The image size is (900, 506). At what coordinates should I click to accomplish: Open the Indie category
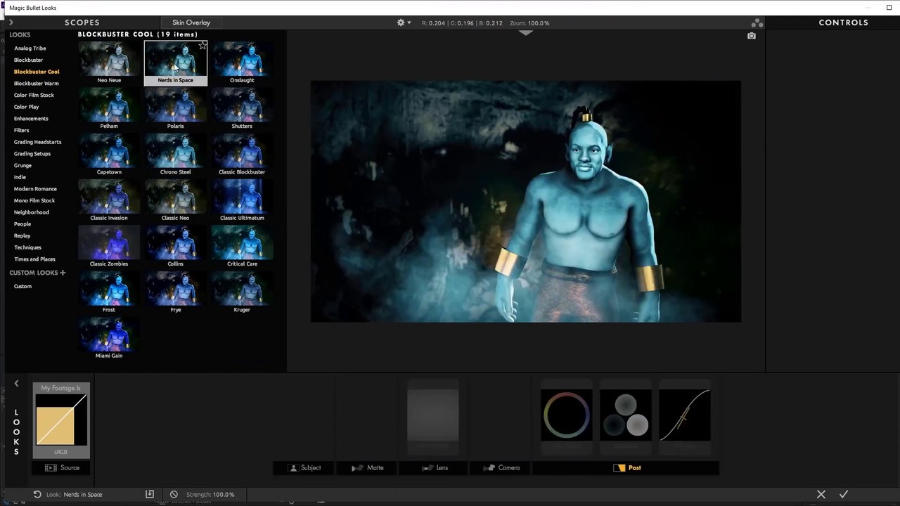20,177
